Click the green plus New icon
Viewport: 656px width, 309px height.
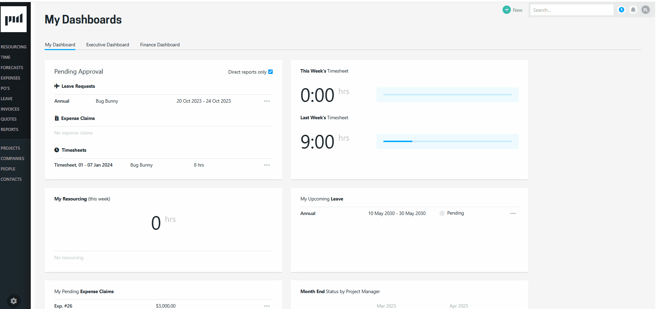coord(506,10)
